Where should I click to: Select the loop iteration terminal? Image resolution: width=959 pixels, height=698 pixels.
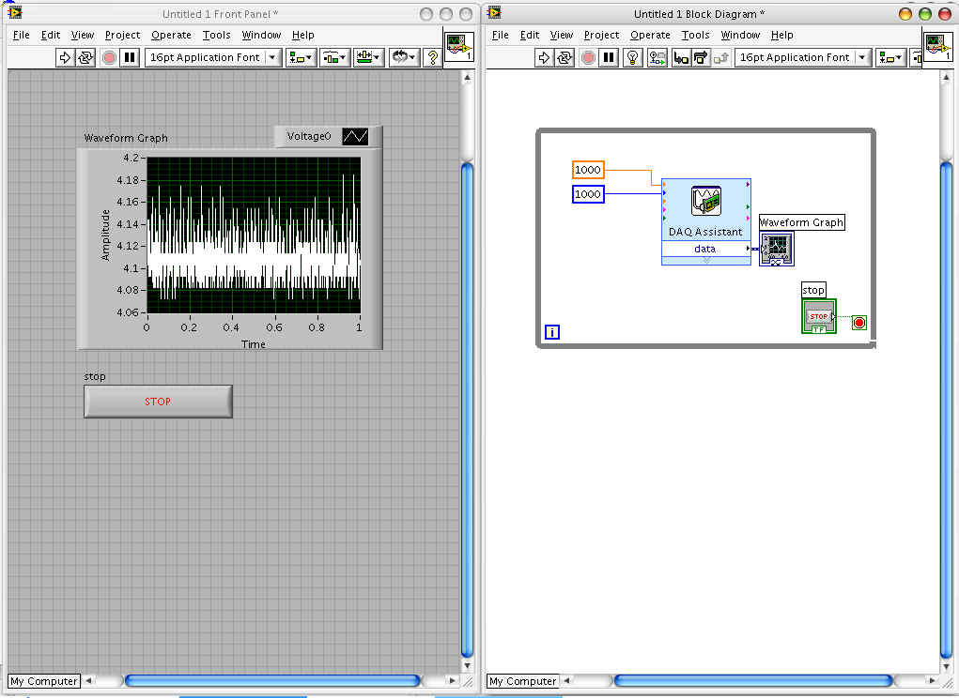(552, 331)
